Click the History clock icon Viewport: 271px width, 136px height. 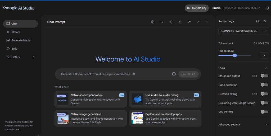coord(8,57)
